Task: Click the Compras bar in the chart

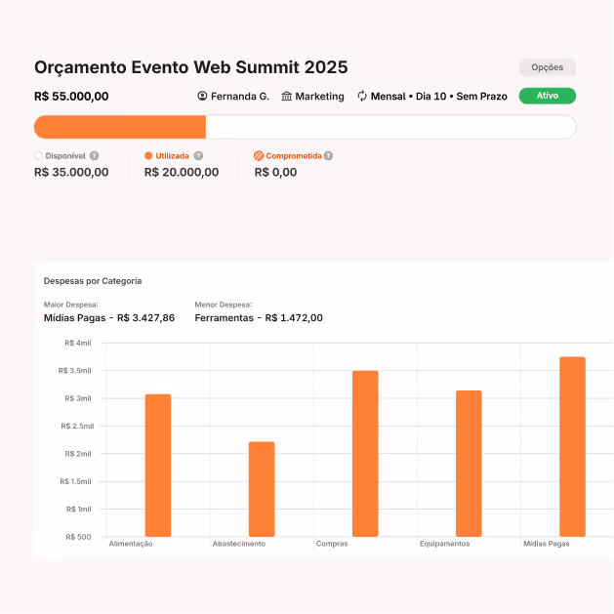Action: click(x=365, y=454)
